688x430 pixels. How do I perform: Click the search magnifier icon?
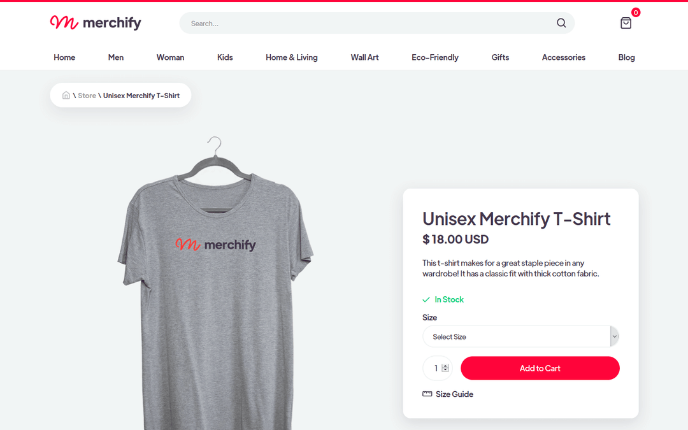pos(561,22)
